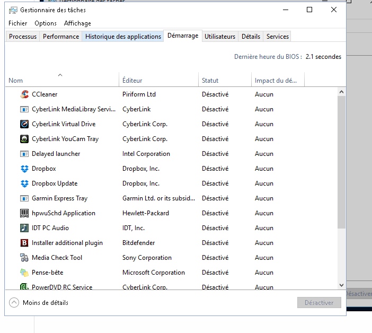Click the Dropbox Update row icon
This screenshot has width=372, height=333.
pos(24,183)
